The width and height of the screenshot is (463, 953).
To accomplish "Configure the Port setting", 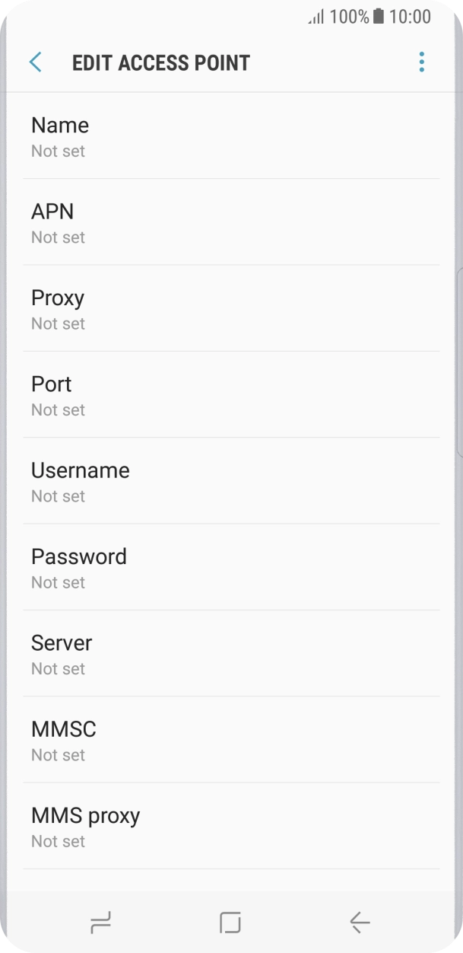I will (x=231, y=394).
